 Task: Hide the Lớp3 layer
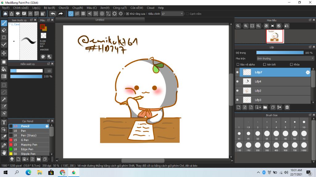(x=237, y=100)
